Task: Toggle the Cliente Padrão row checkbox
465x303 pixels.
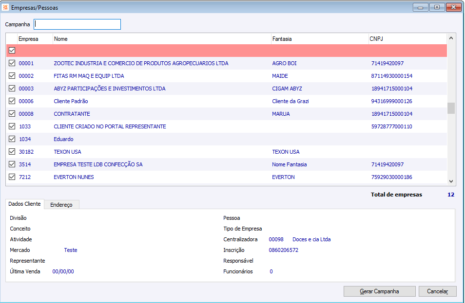Action: (12, 101)
